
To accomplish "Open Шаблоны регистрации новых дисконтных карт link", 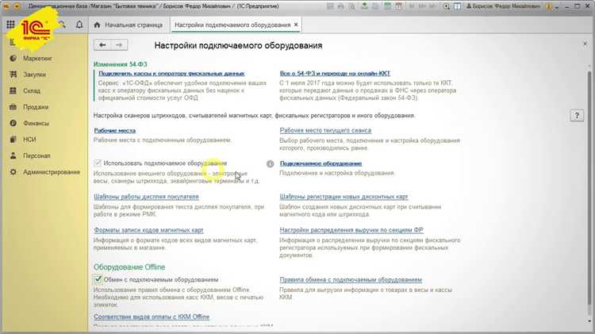I will click(x=344, y=197).
